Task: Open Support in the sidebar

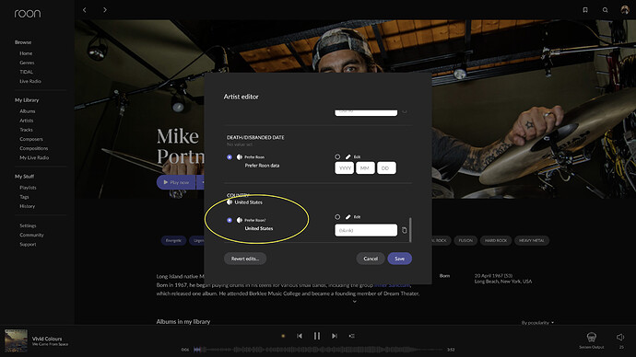Action: [28, 245]
